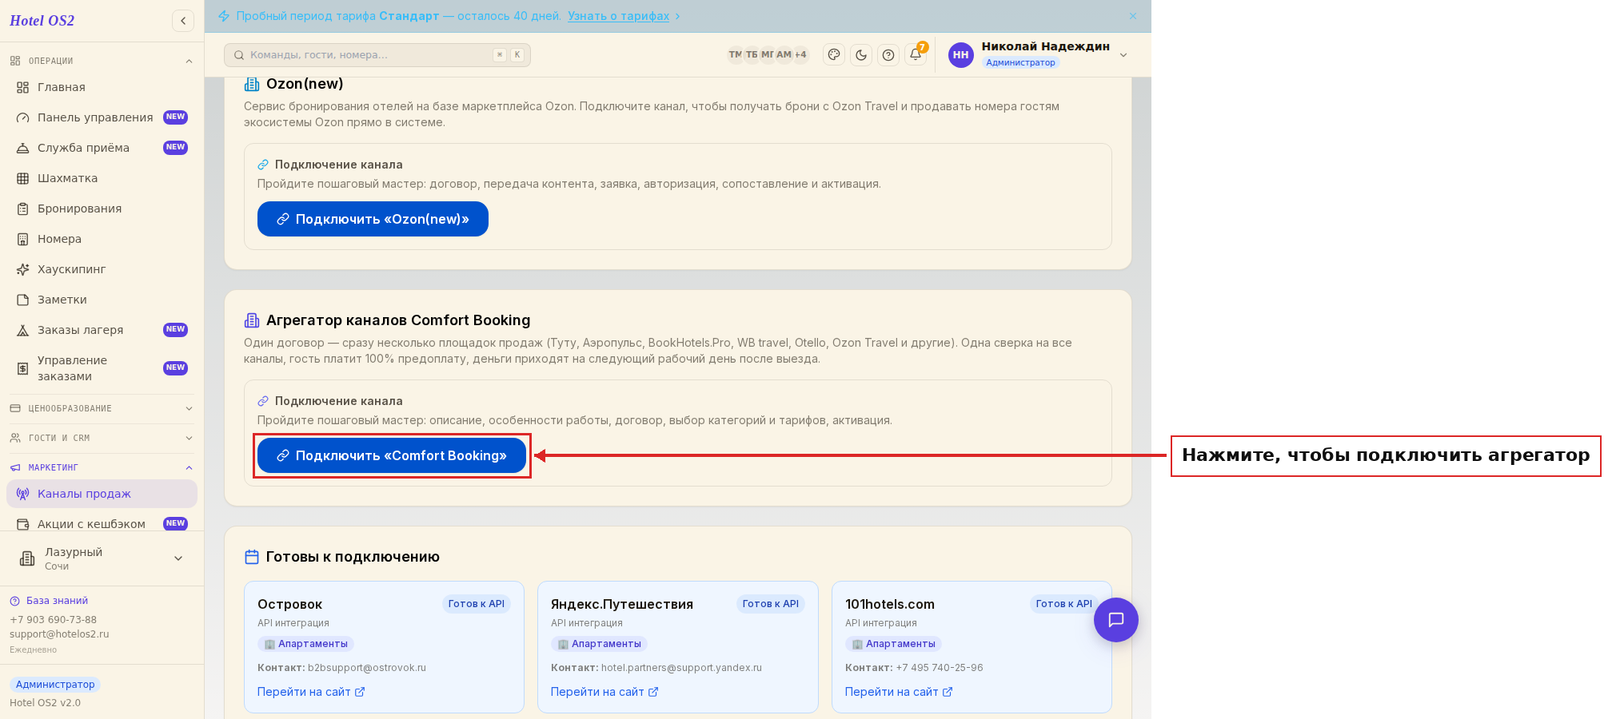Collapse the ОПЕРАЦИИ section
1620x719 pixels.
coord(102,61)
